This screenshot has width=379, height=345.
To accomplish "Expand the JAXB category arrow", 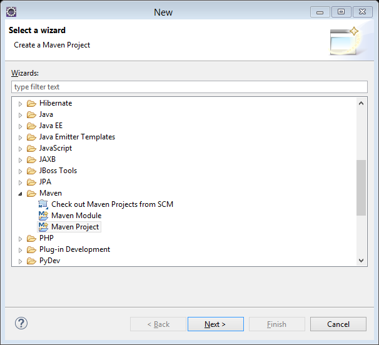I will point(20,160).
